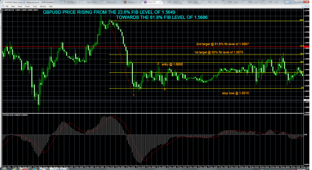Image resolution: width=312 pixels, height=170 pixels.
Task: Select the red diagonal trendline on chart
Action: pyautogui.click(x=120, y=54)
